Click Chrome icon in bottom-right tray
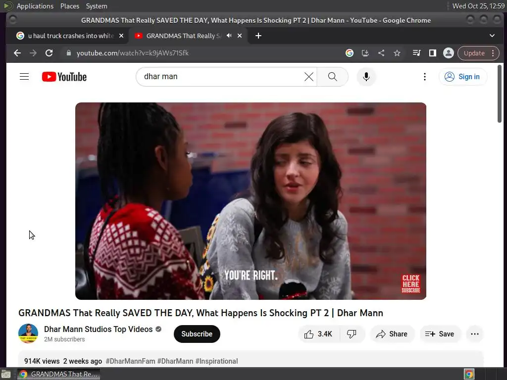The width and height of the screenshot is (507, 380). coord(469,374)
